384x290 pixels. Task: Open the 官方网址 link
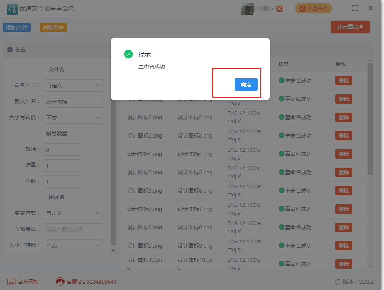point(28,282)
